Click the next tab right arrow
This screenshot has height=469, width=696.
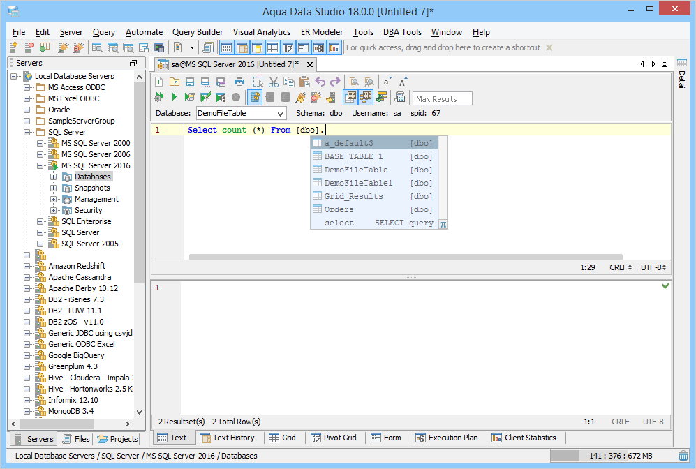click(653, 64)
